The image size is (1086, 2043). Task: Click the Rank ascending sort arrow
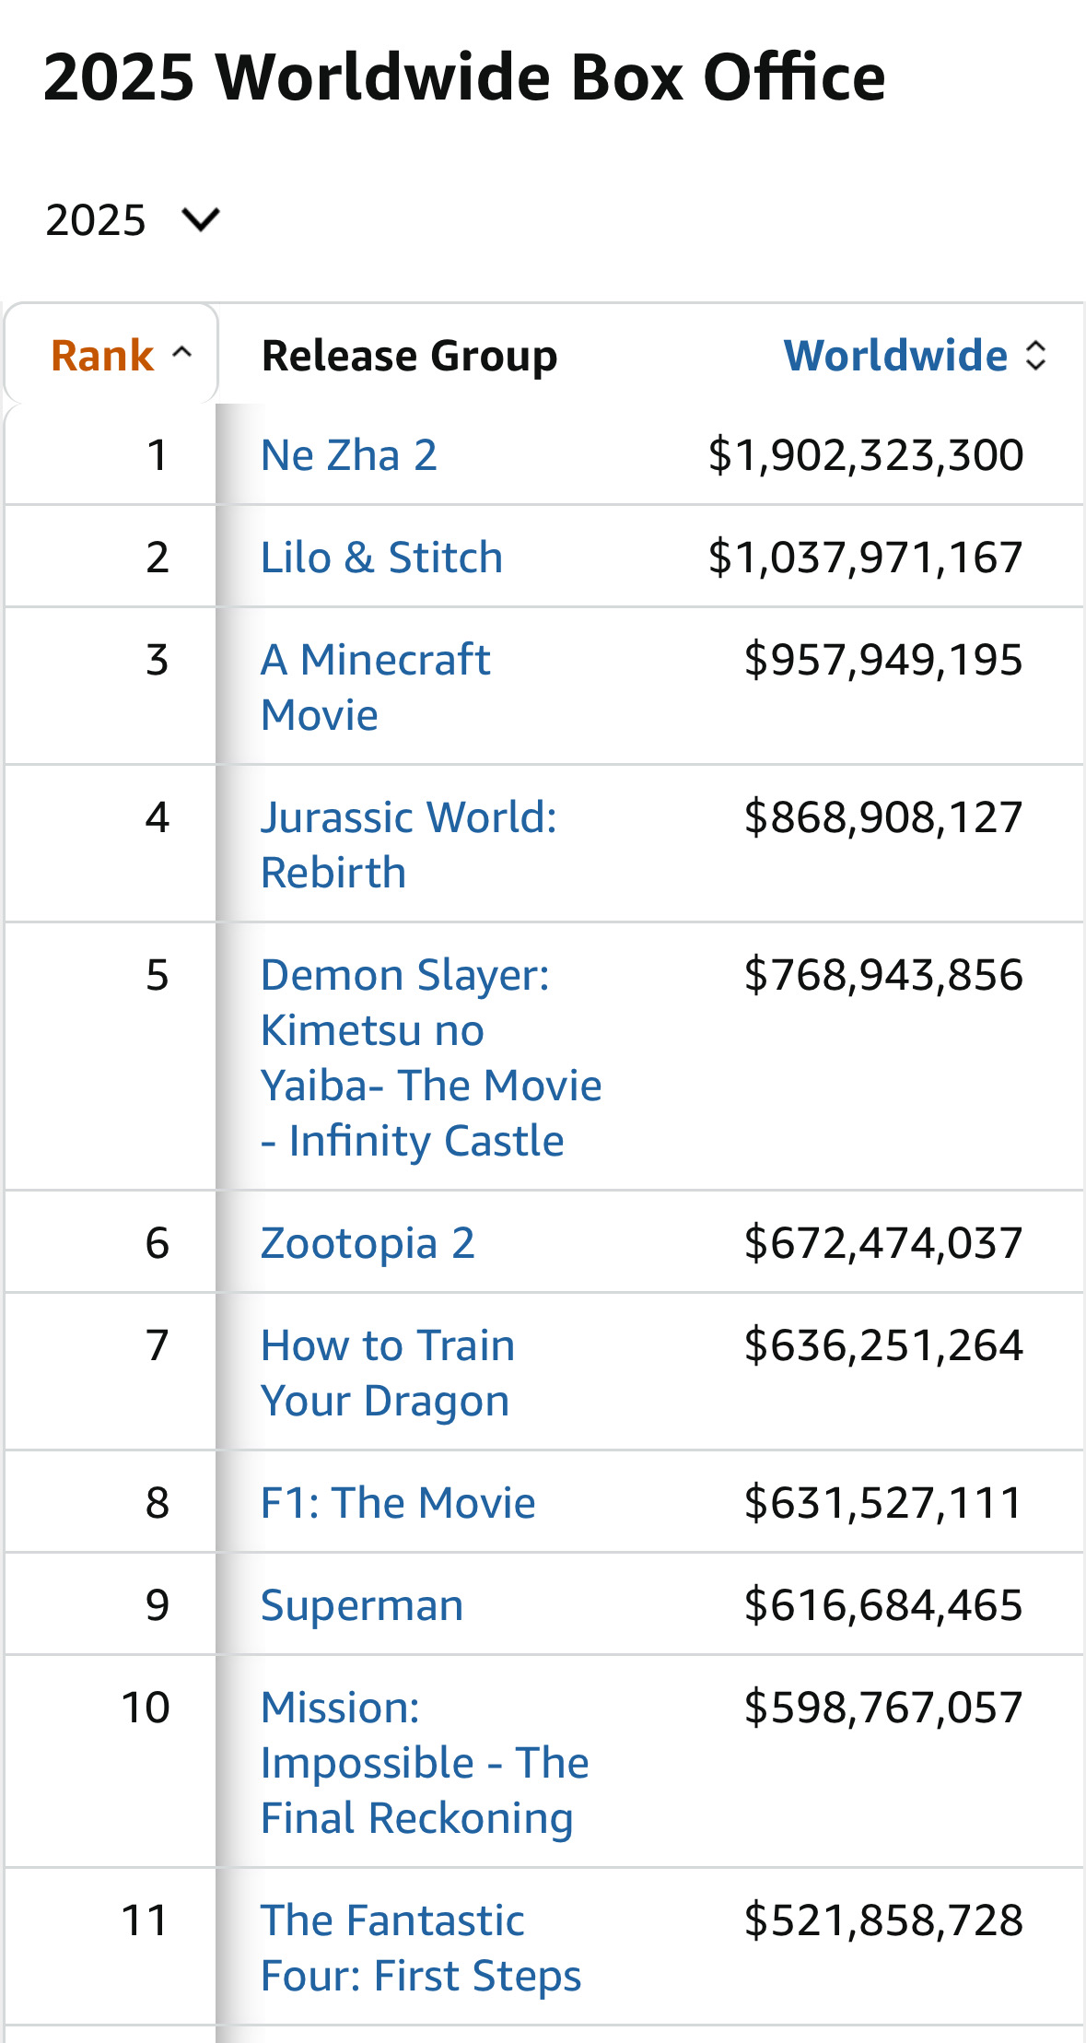[x=182, y=353]
